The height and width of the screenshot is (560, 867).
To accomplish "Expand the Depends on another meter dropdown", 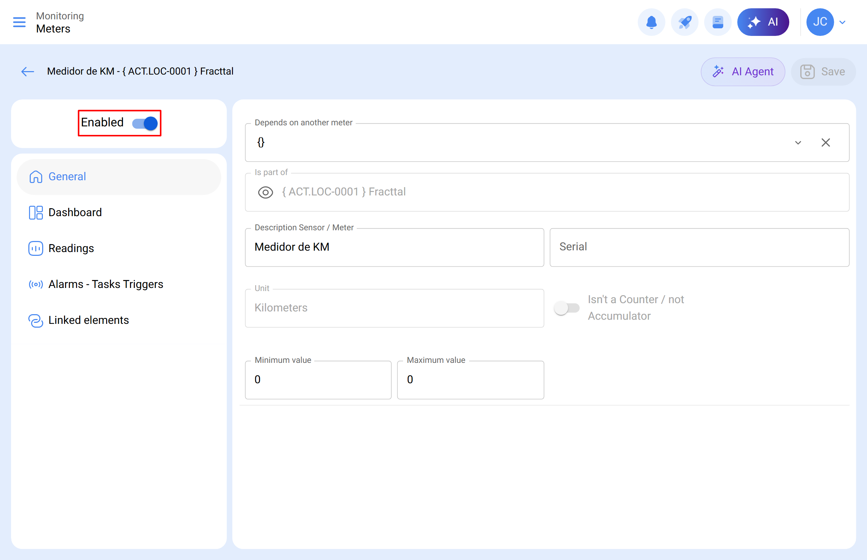I will coord(798,143).
